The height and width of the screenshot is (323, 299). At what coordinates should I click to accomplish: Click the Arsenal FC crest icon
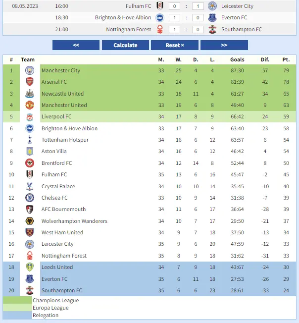coord(30,82)
